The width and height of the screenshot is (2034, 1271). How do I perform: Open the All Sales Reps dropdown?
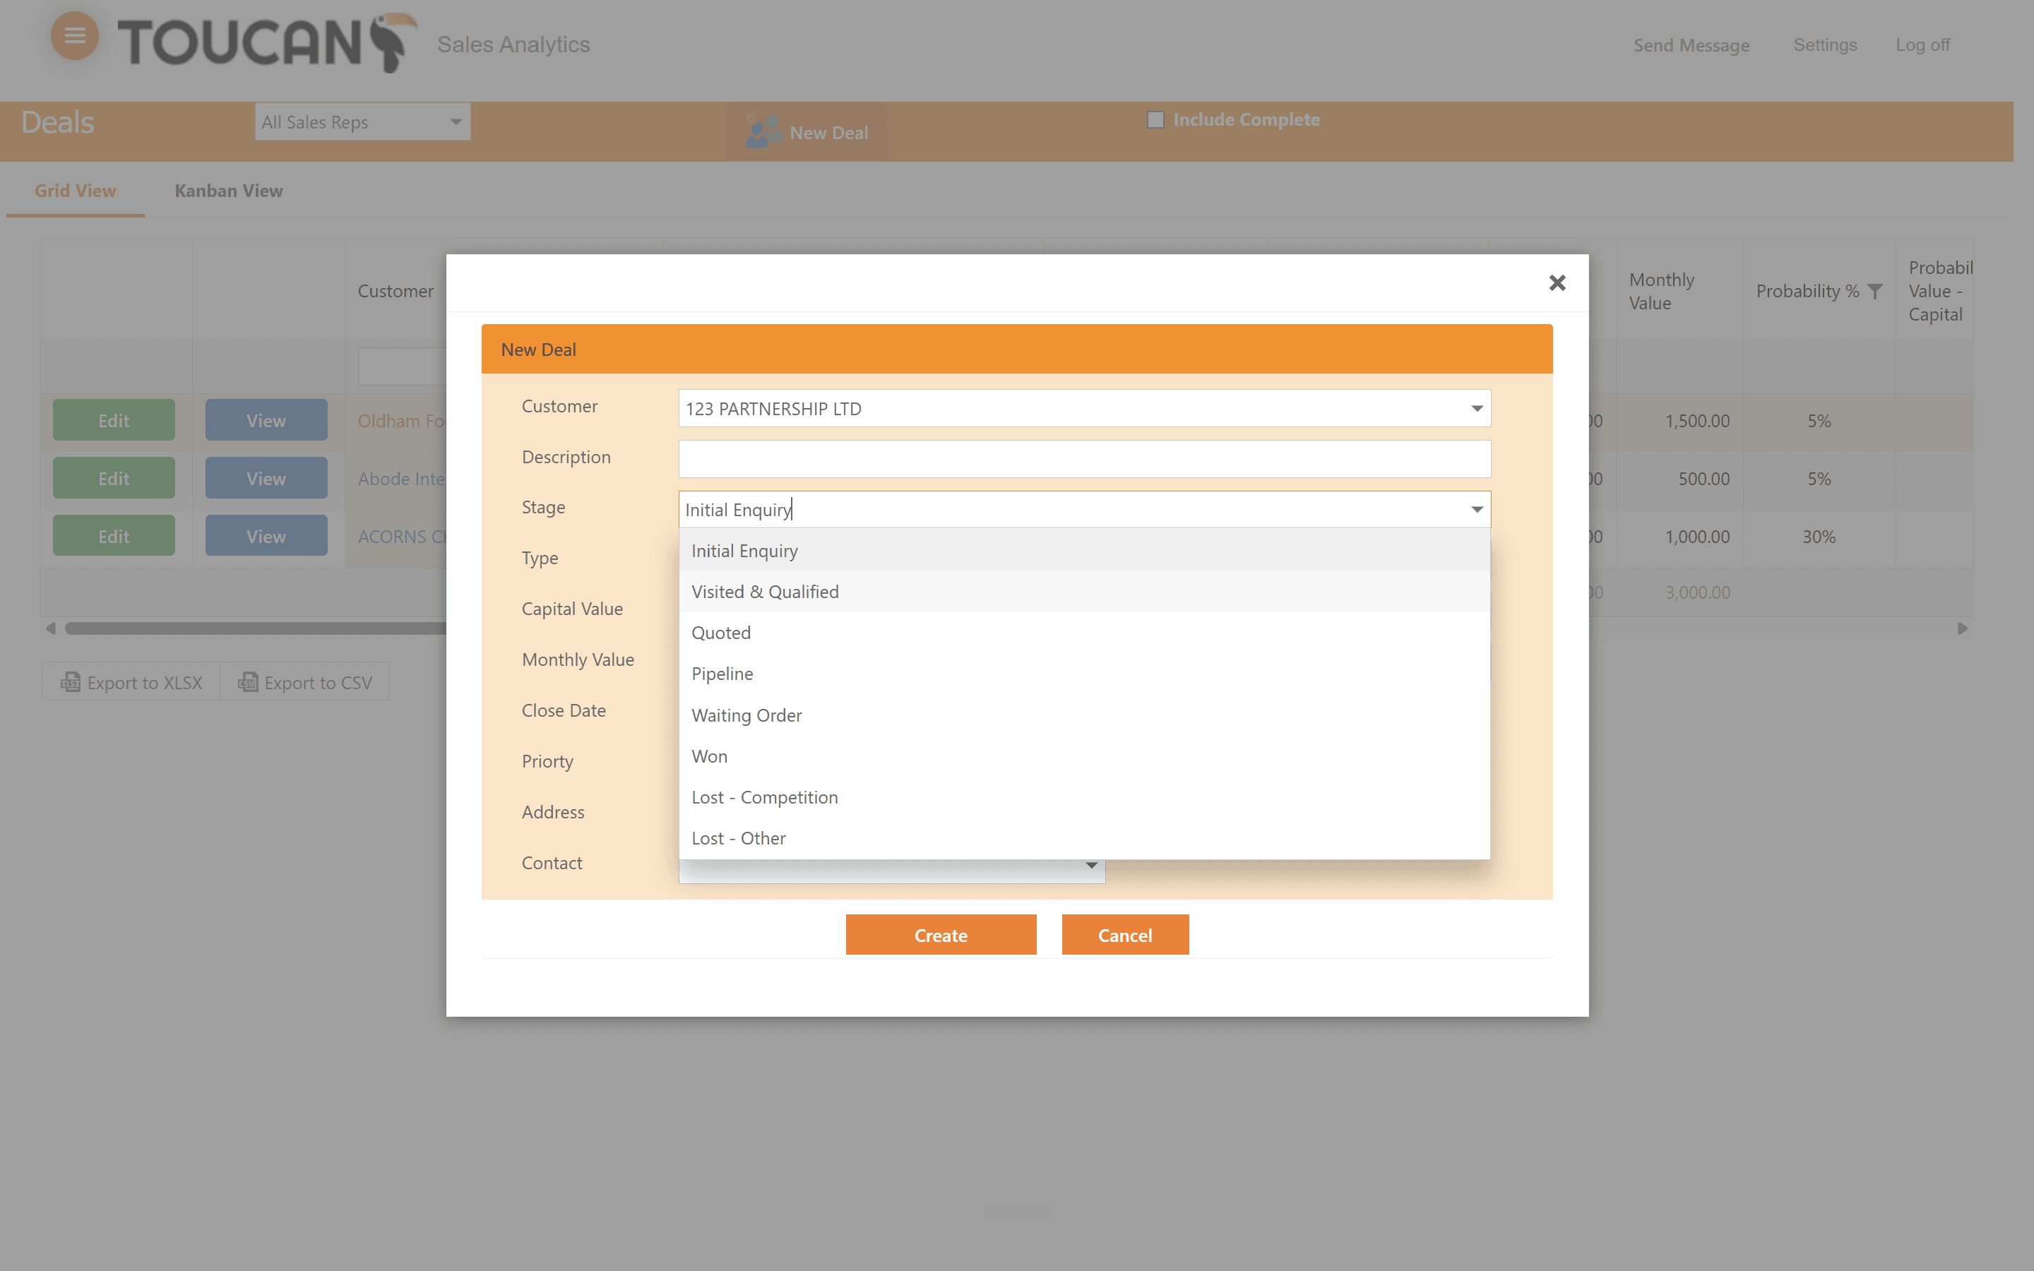(362, 122)
